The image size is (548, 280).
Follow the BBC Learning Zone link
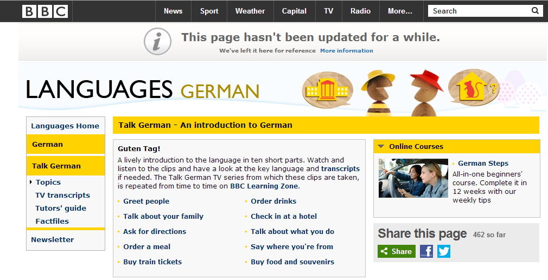click(264, 186)
